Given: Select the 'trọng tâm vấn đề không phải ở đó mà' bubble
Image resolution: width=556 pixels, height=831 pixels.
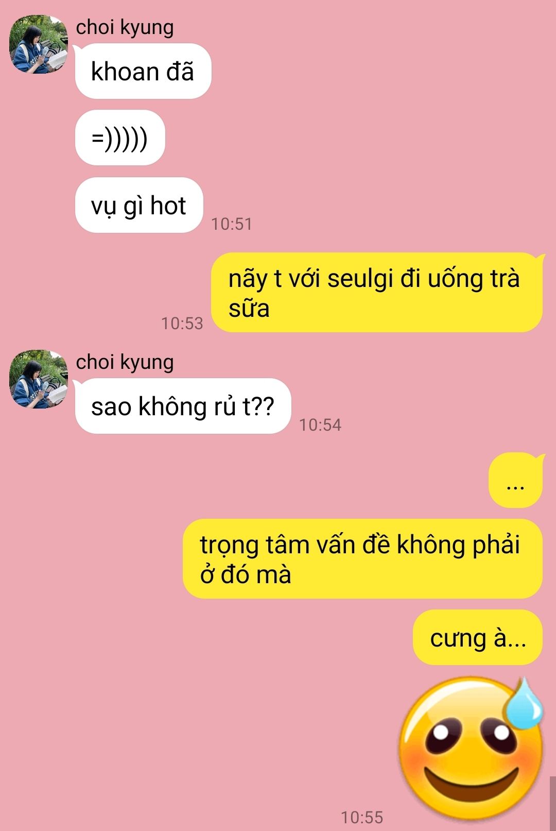Looking at the screenshot, I should coord(362,559).
